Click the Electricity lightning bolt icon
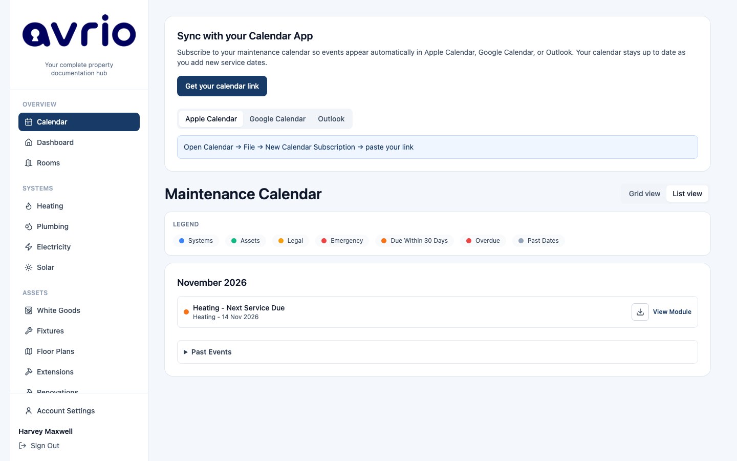 tap(29, 247)
